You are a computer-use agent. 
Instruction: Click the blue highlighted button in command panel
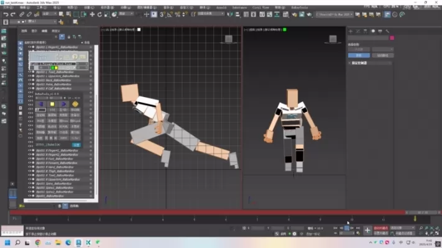(x=359, y=55)
